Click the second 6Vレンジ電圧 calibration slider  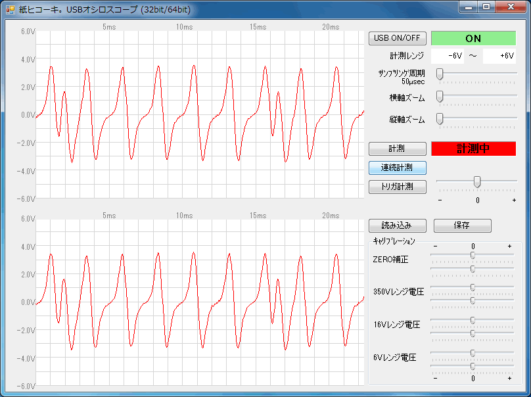(x=473, y=367)
